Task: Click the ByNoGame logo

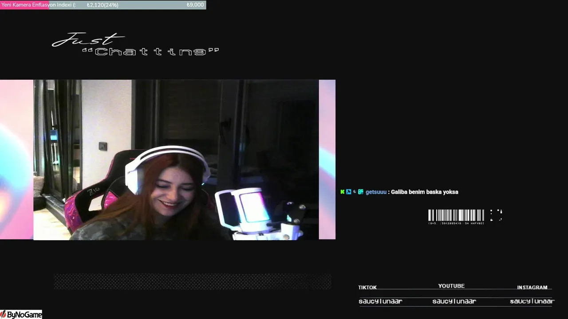Action: pos(21,315)
